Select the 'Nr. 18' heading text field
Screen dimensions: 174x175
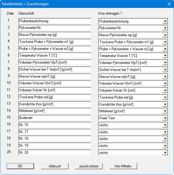tap(55, 138)
